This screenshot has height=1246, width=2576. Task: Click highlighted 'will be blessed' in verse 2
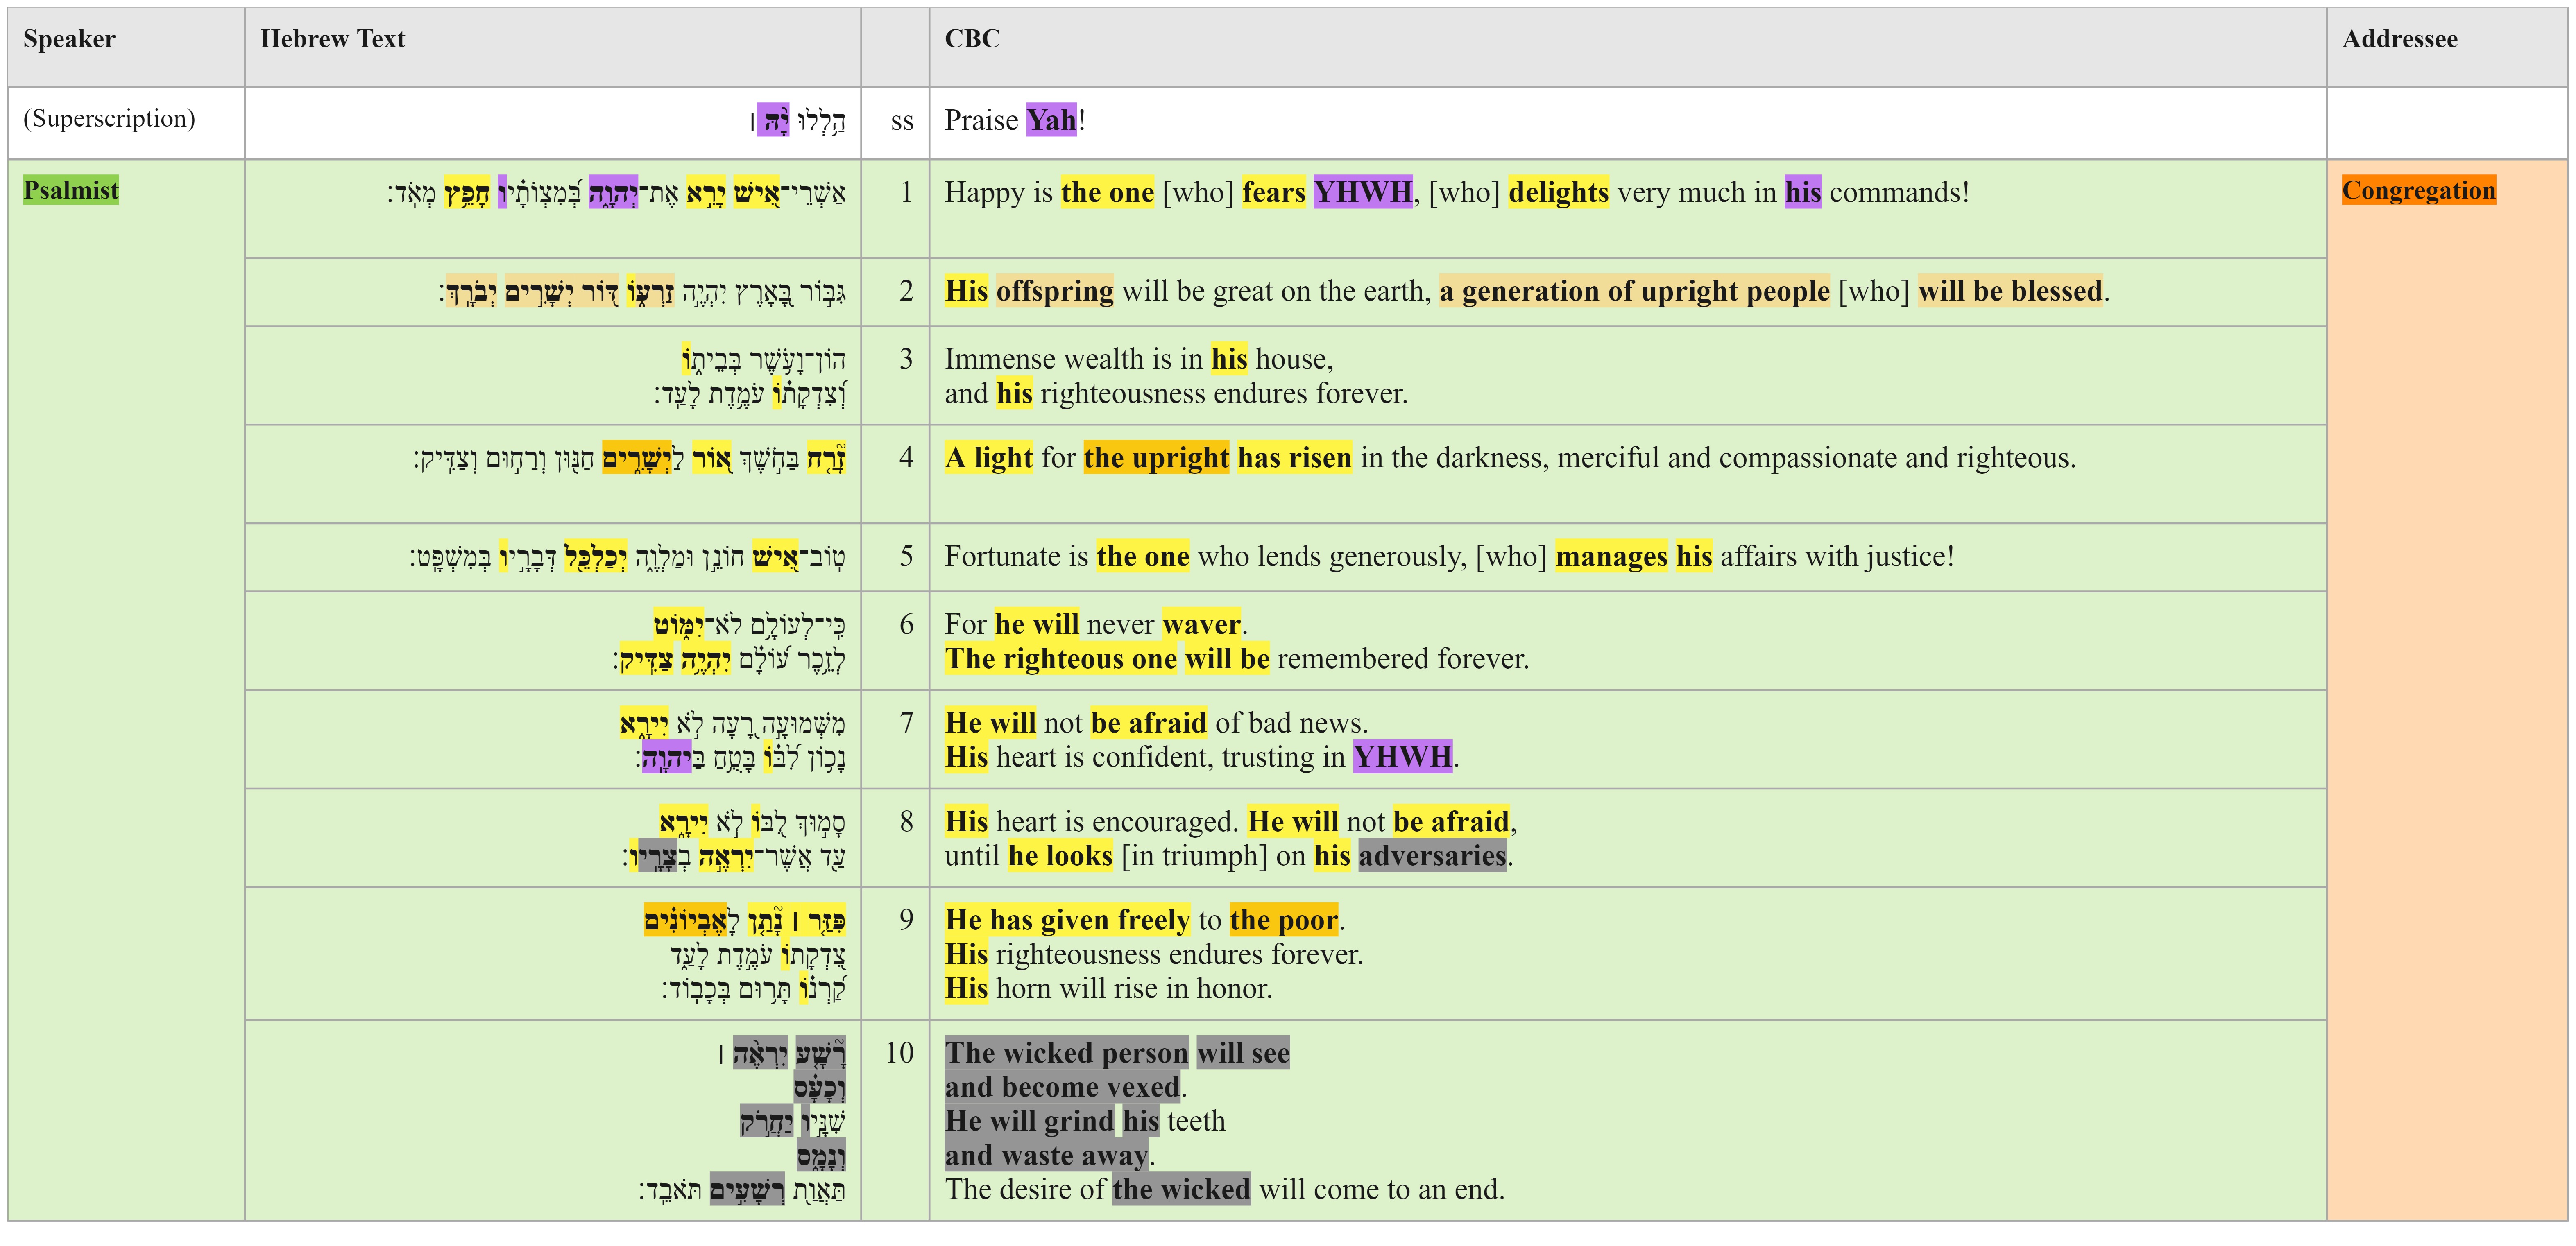pos(2010,291)
